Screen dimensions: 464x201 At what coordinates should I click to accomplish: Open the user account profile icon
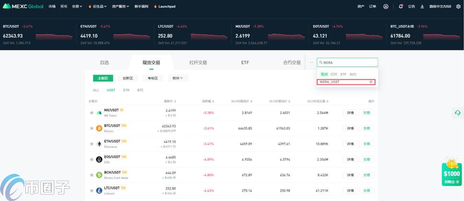386,6
